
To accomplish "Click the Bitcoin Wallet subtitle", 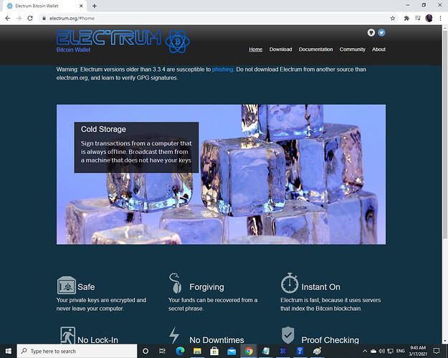I will [73, 49].
